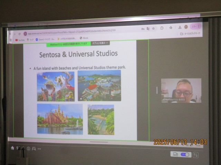Click the palm tree beach picture
The width and height of the screenshot is (221, 165).
coord(101,120)
